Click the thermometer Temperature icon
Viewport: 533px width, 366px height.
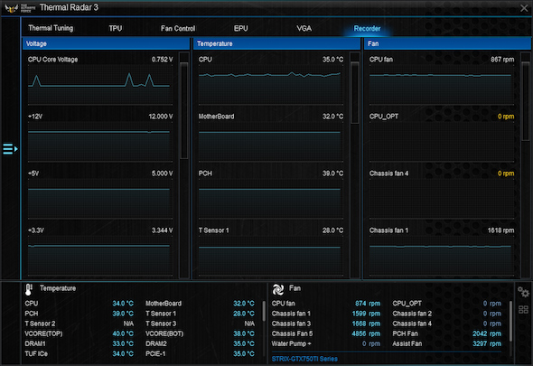[x=29, y=289]
